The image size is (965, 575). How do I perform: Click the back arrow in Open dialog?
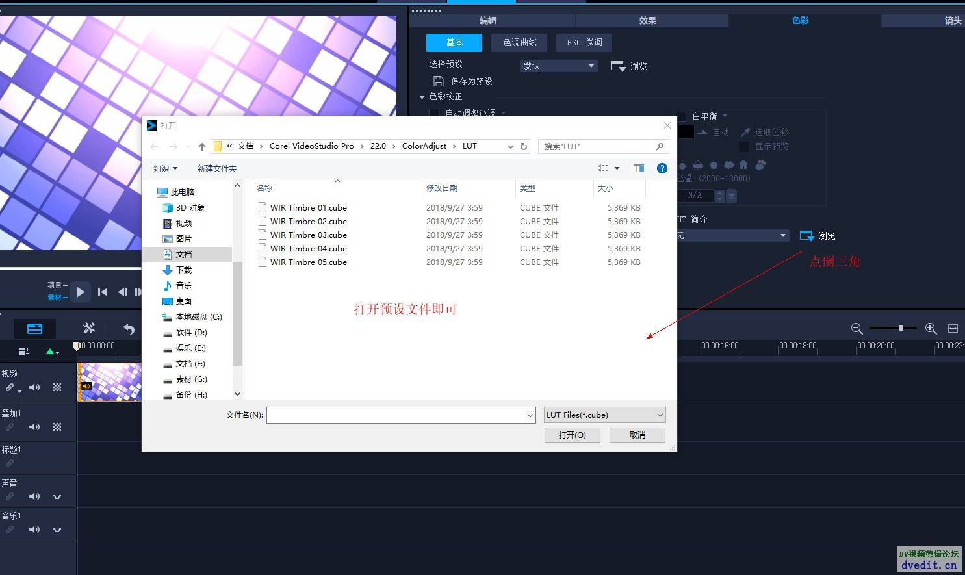click(154, 147)
